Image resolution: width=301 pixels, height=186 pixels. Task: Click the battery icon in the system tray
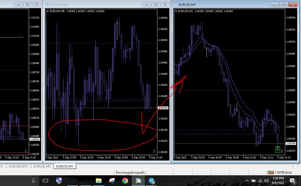253,181
